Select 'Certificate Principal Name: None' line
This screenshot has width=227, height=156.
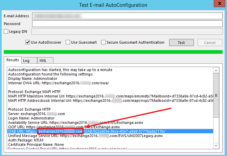point(36,144)
